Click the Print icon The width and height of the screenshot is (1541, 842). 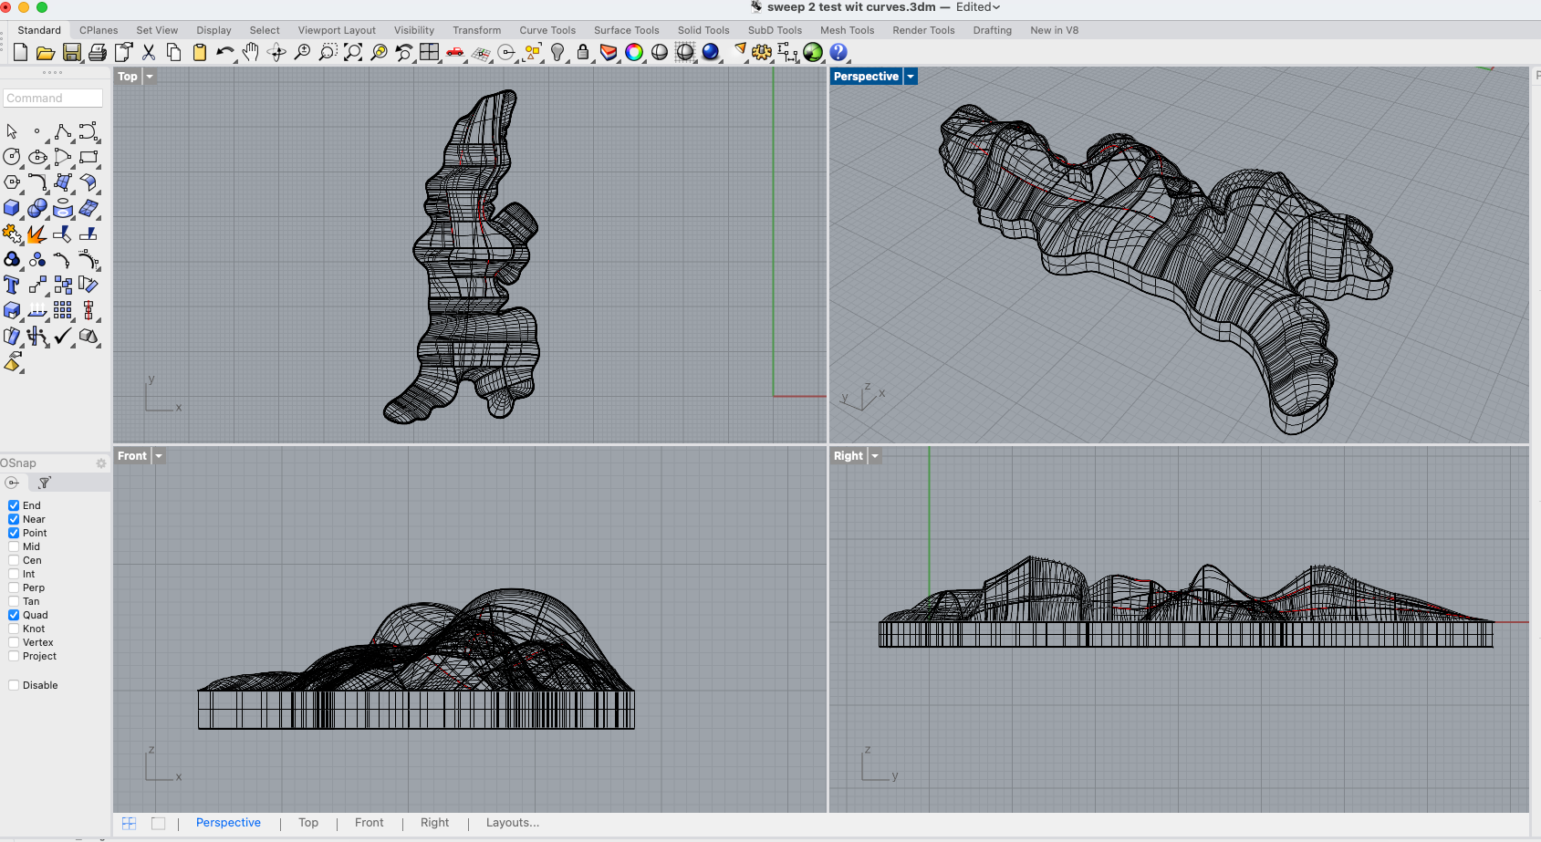coord(98,53)
